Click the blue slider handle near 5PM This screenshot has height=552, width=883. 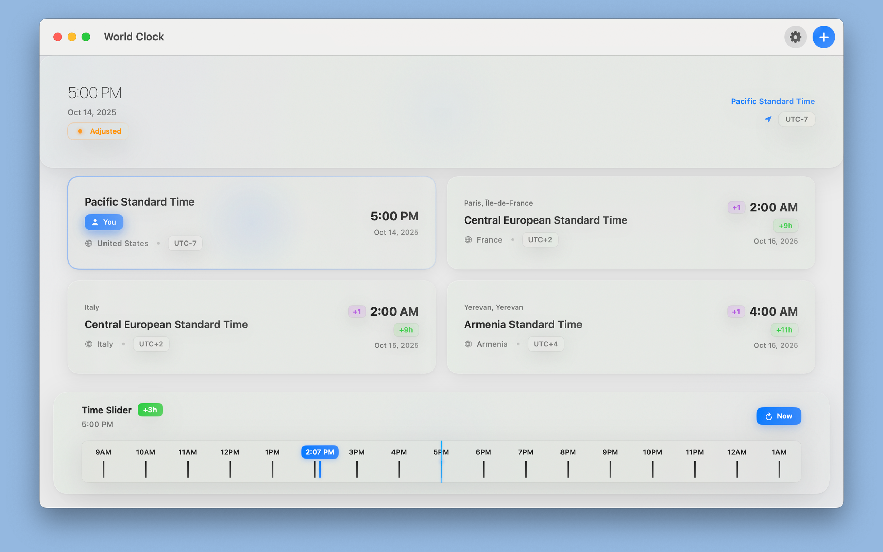point(441,462)
